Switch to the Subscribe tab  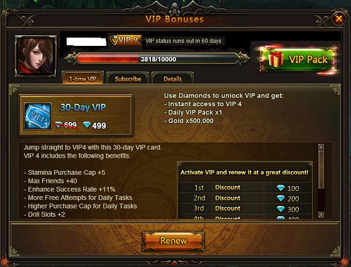pos(128,79)
